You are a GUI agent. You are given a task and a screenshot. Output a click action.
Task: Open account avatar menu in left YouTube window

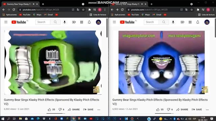point(98,22)
